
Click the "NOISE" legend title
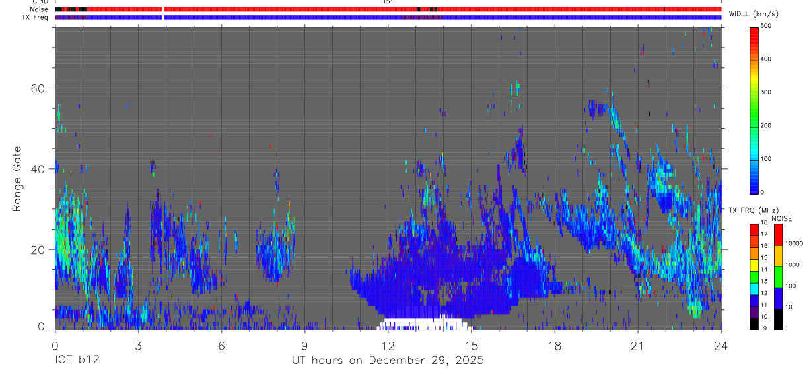pyautogui.click(x=781, y=218)
